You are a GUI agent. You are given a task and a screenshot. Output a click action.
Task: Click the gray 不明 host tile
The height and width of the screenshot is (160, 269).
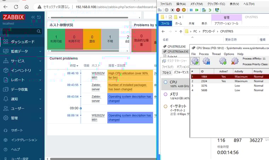tap(110, 39)
